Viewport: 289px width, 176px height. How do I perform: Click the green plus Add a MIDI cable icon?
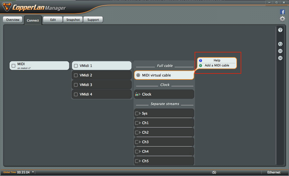pyautogui.click(x=200, y=65)
